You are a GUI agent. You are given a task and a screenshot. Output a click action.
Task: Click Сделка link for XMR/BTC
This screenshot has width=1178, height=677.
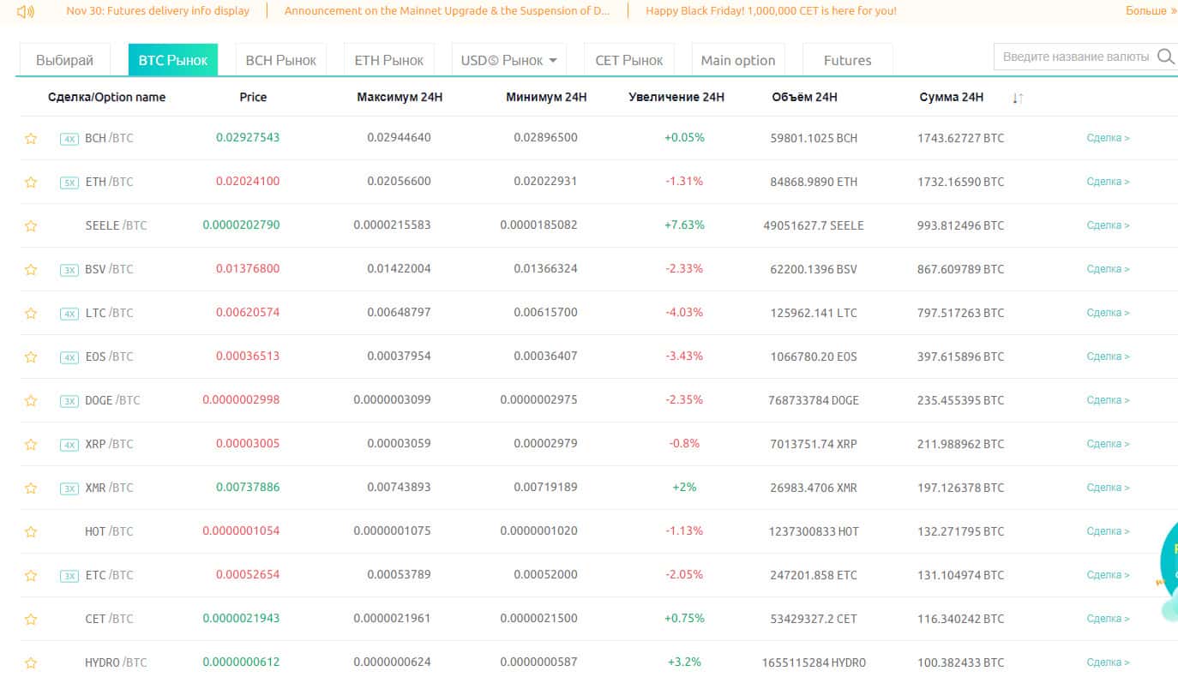click(x=1108, y=488)
